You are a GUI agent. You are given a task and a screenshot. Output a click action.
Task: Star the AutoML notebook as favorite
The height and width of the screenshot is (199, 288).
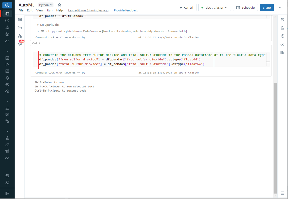[x=59, y=5]
